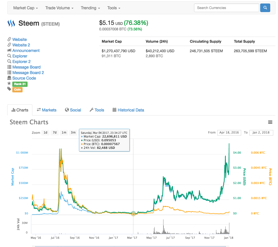Click the Steem Charts heading
This screenshot has width=278, height=247.
pos(29,122)
